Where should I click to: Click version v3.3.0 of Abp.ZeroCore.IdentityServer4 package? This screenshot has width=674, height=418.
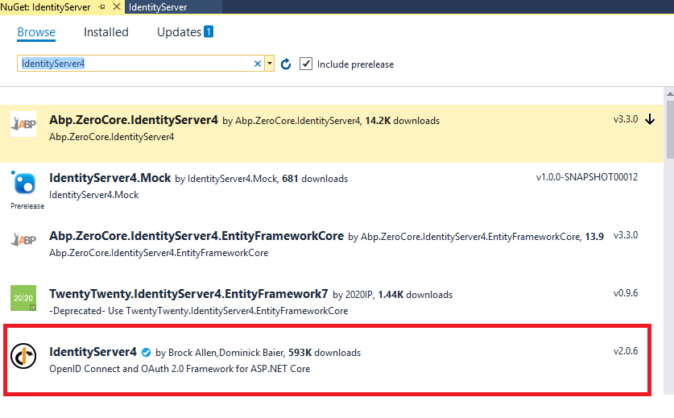point(626,119)
